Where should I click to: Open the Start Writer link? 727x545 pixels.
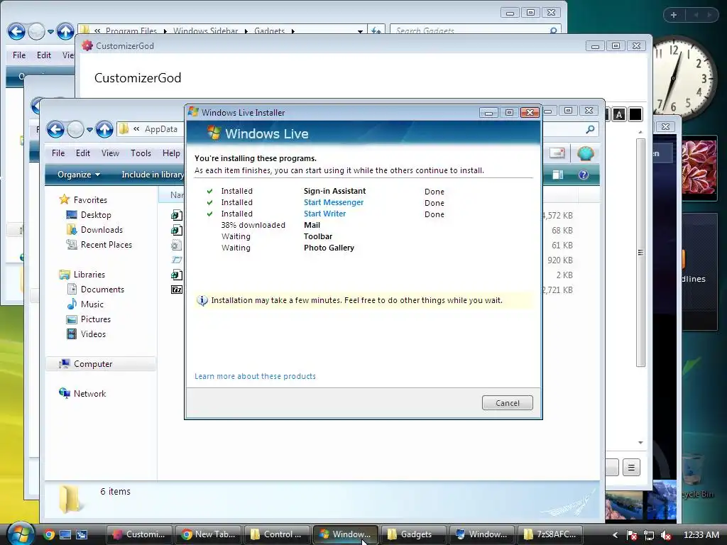324,214
